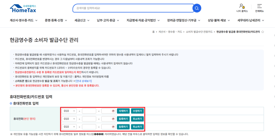
Task: Click the middle number field in the second row
Action: pyautogui.click(x=89, y=119)
